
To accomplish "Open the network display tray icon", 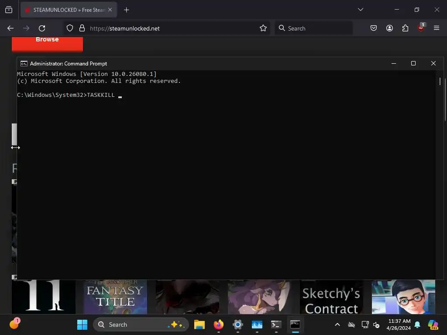I will [x=365, y=325].
